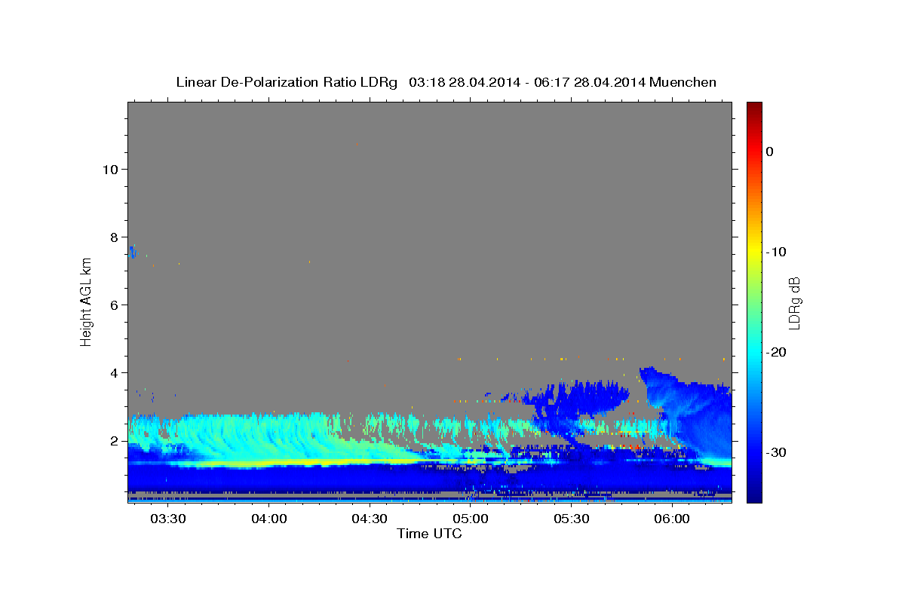Click the 06:00 time tick label
The height and width of the screenshot is (603, 905).
672,519
